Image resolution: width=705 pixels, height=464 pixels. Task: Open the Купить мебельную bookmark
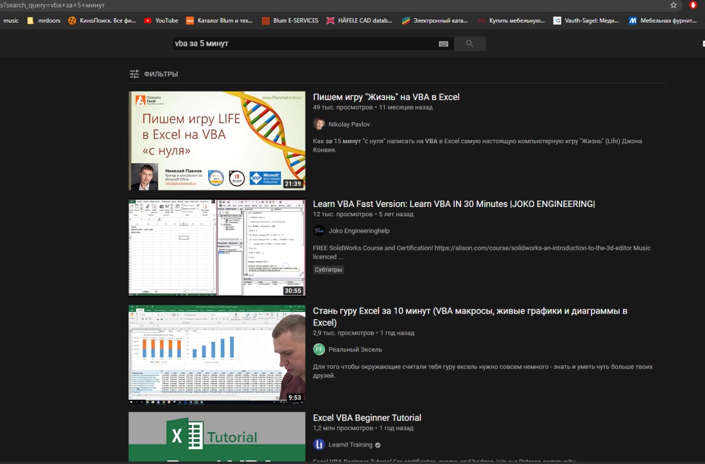click(511, 20)
